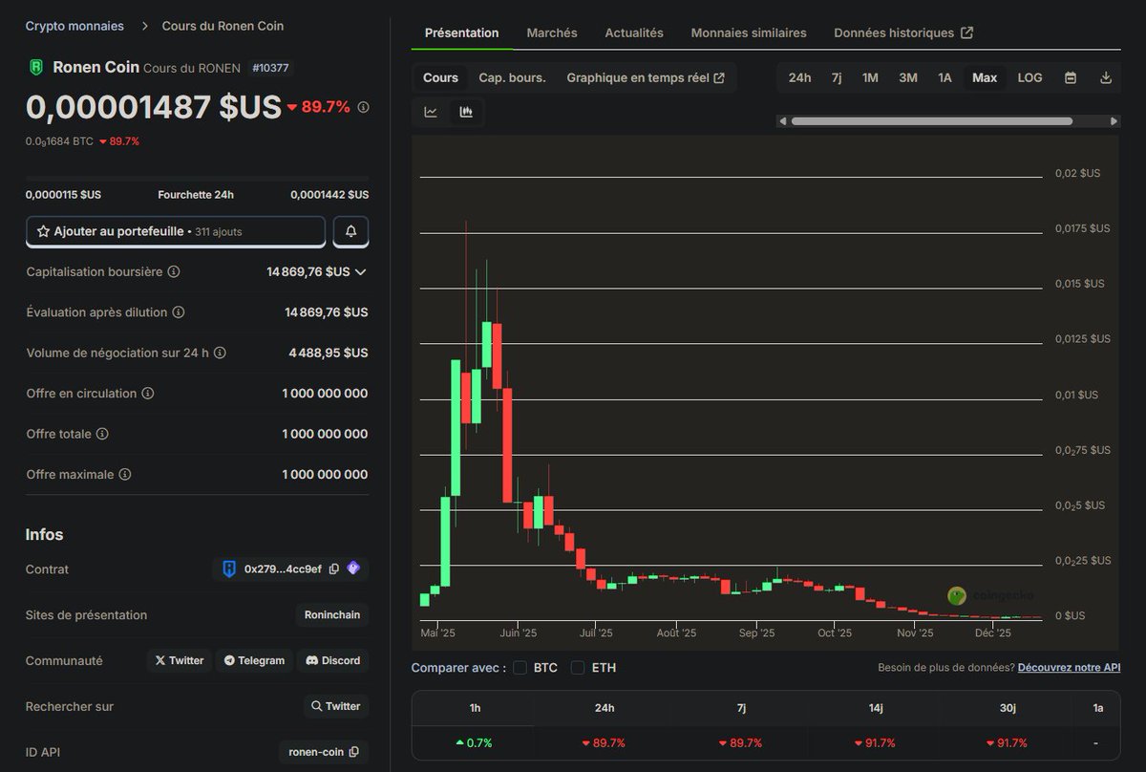Set chart range to 24h

point(799,77)
